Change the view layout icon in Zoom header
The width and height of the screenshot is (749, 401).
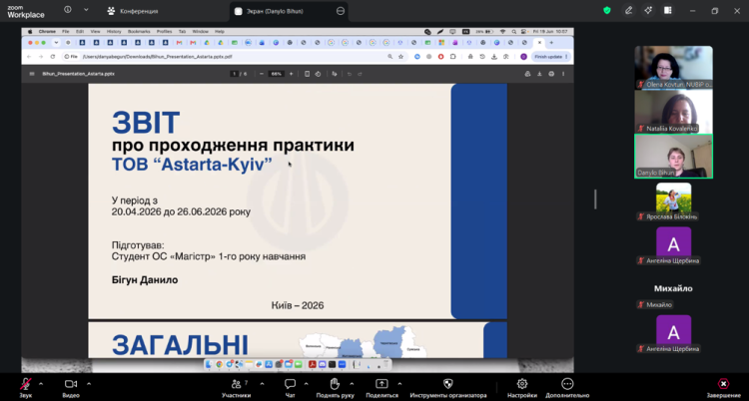(x=668, y=11)
